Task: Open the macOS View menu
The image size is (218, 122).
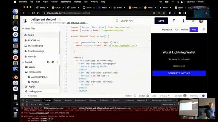Action: pyautogui.click(x=45, y=2)
